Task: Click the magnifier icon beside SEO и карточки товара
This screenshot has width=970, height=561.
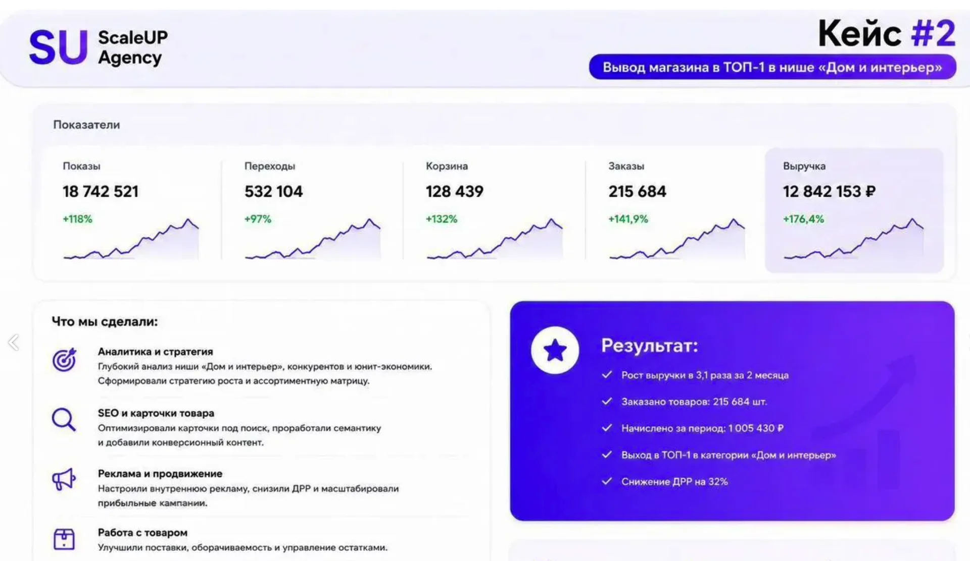Action: click(64, 419)
